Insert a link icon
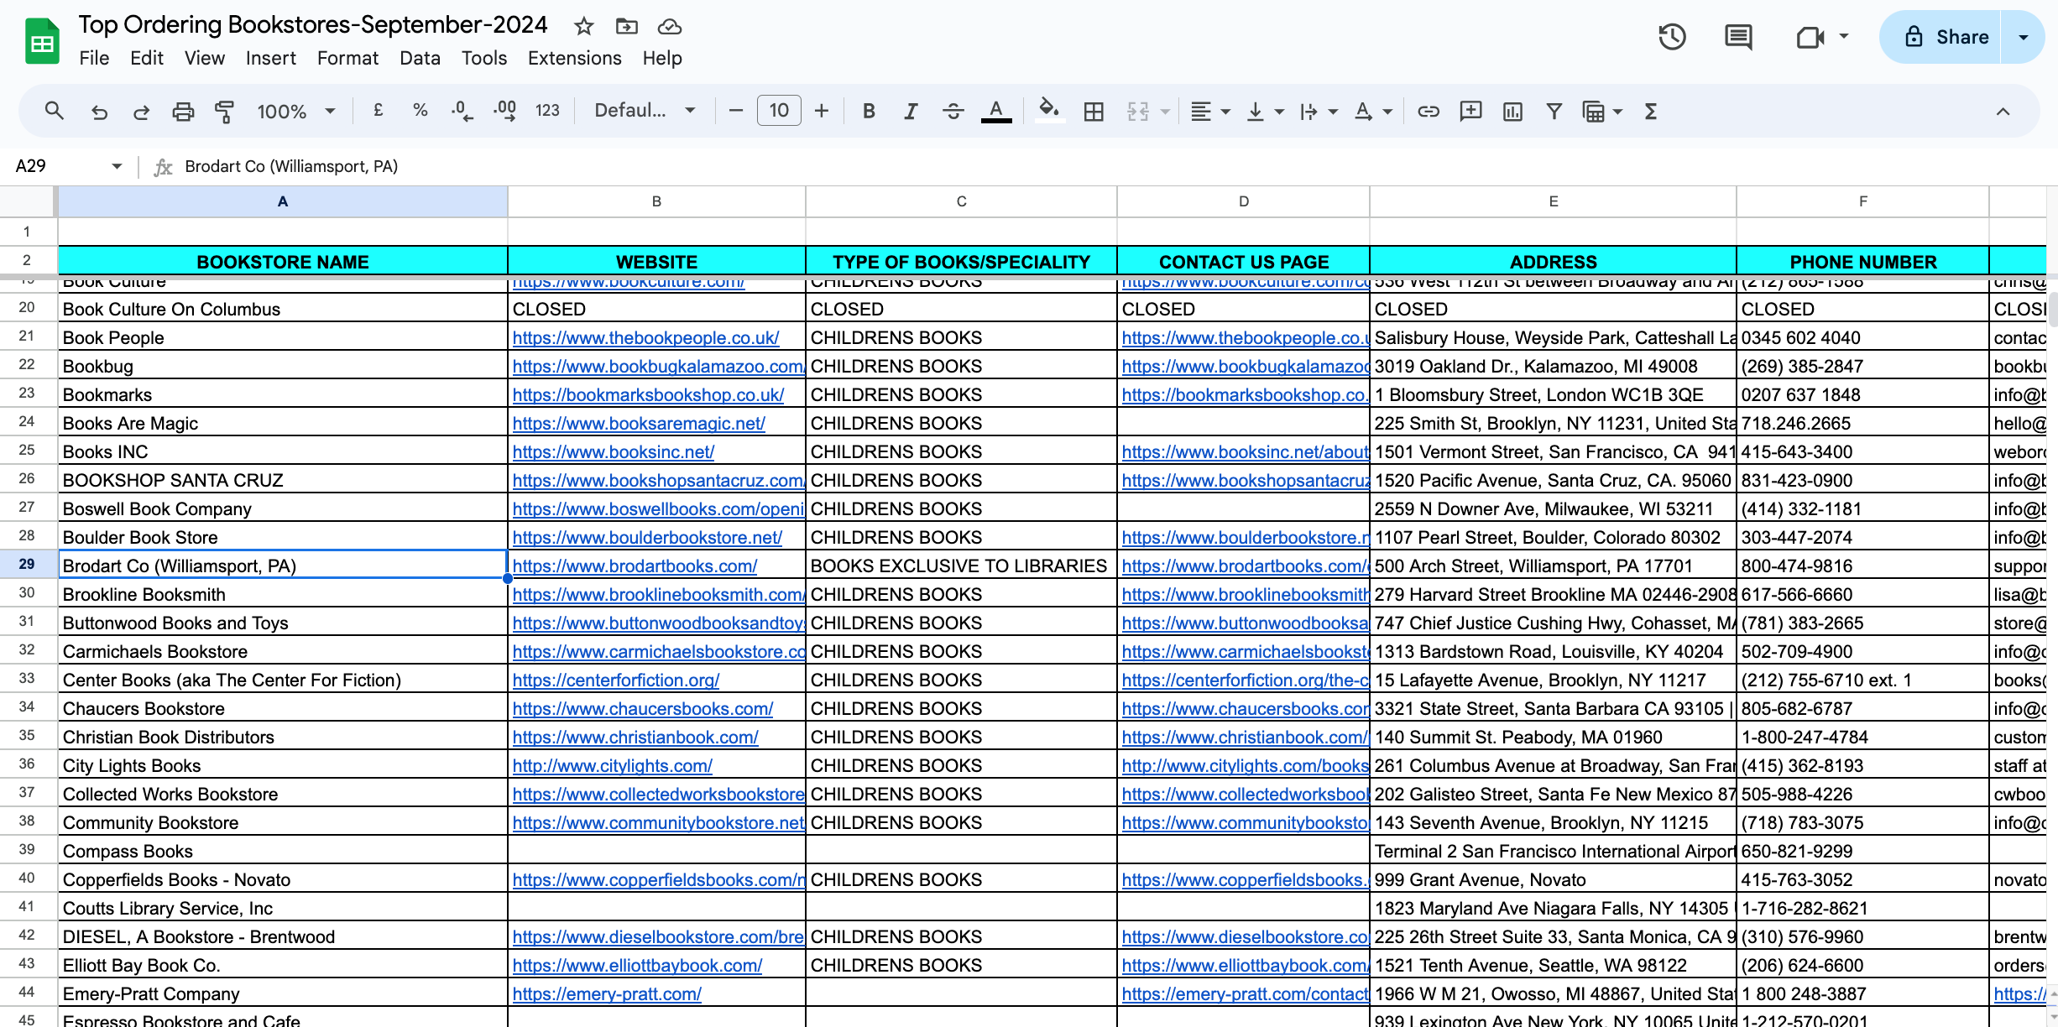 point(1429,111)
